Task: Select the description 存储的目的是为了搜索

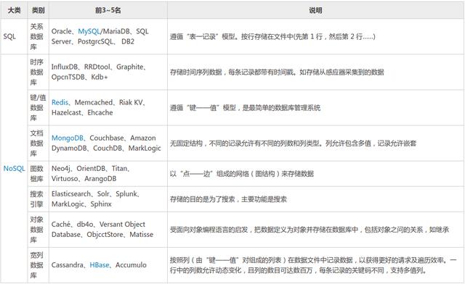Action: click(315, 199)
